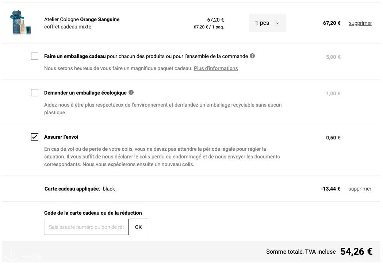Click the Assurer l'envoi label text
Screen dimensions: 383x265
(61, 137)
